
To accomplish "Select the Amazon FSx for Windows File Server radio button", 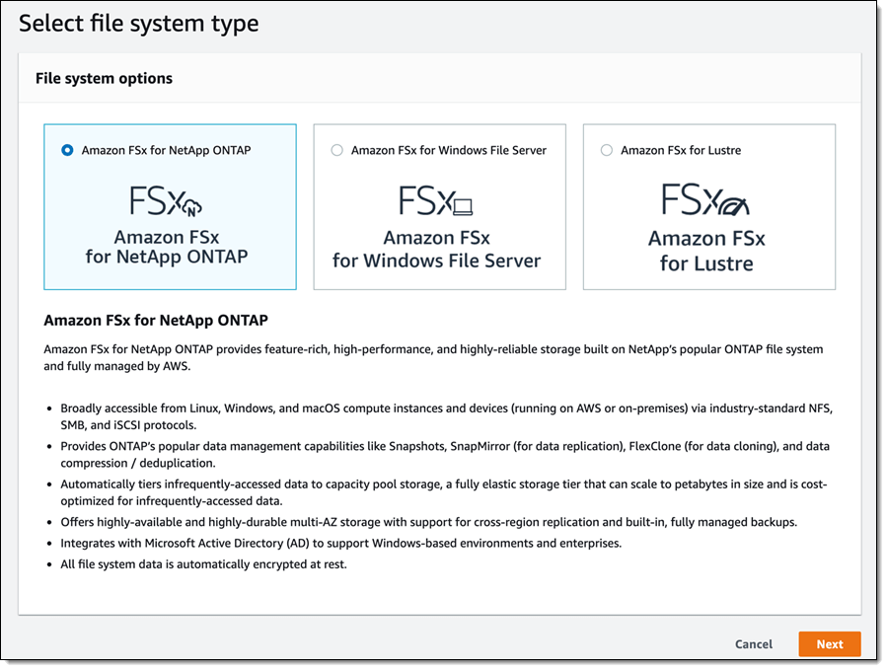I will tap(336, 149).
